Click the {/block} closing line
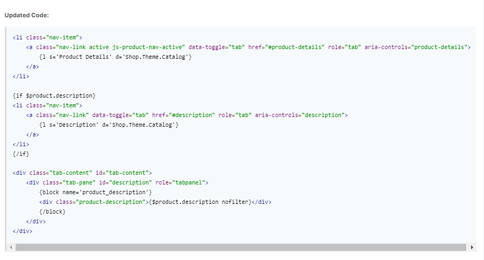 (x=52, y=212)
